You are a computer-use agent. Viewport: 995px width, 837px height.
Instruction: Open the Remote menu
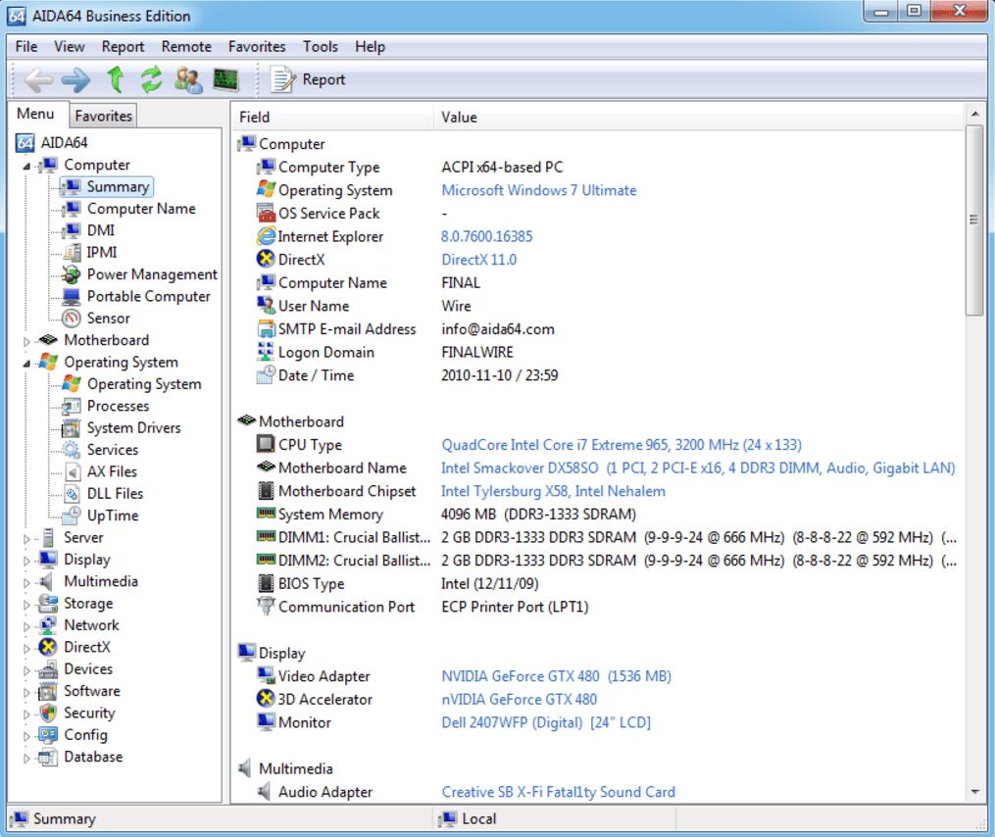(186, 46)
